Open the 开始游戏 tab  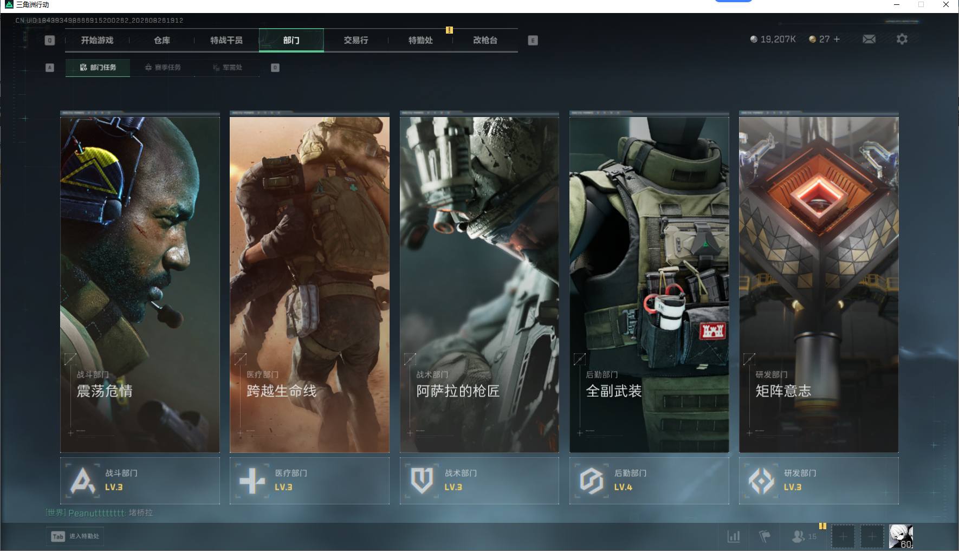coord(97,40)
